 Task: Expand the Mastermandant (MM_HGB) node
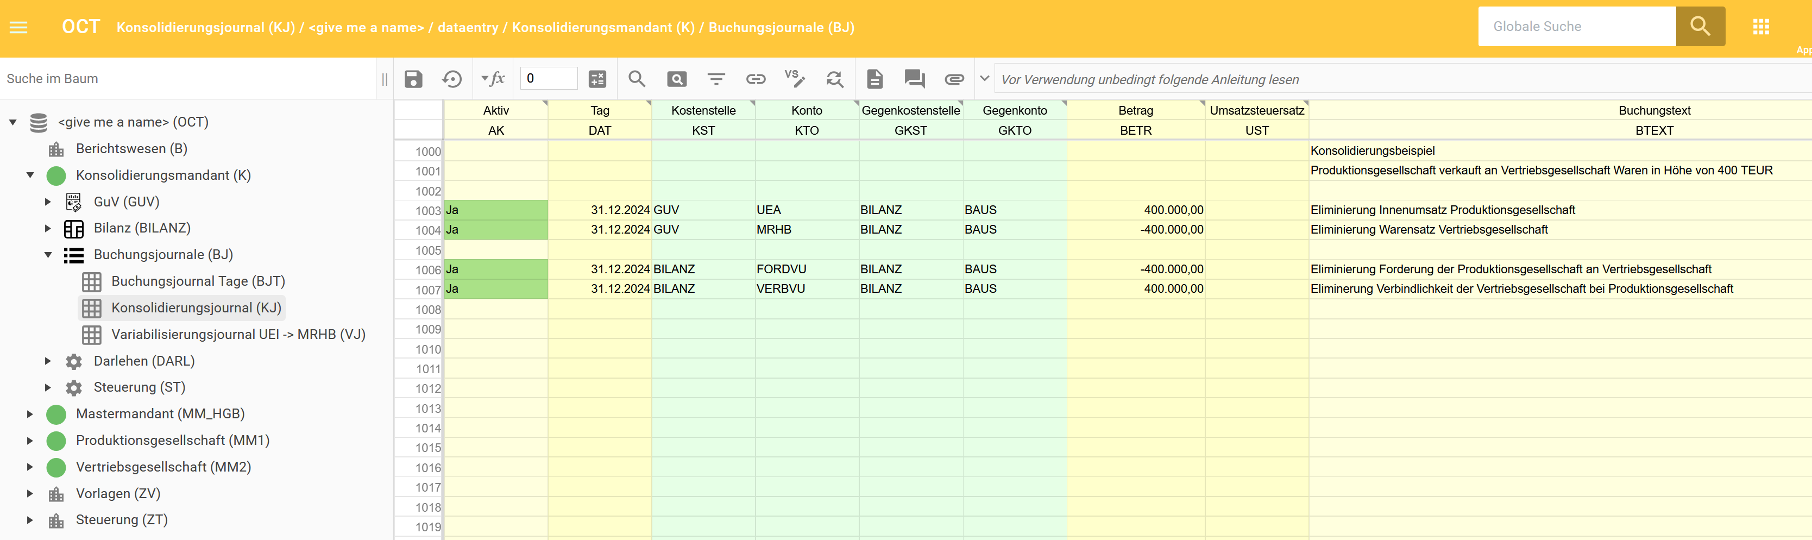pyautogui.click(x=29, y=414)
